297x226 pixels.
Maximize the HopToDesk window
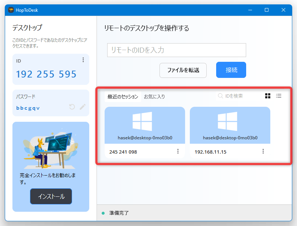(x=267, y=10)
